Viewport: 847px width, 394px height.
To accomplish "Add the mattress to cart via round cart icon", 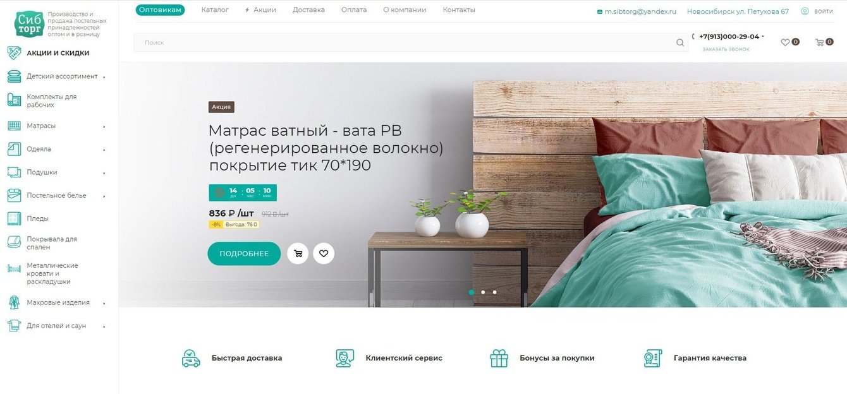I will (298, 253).
